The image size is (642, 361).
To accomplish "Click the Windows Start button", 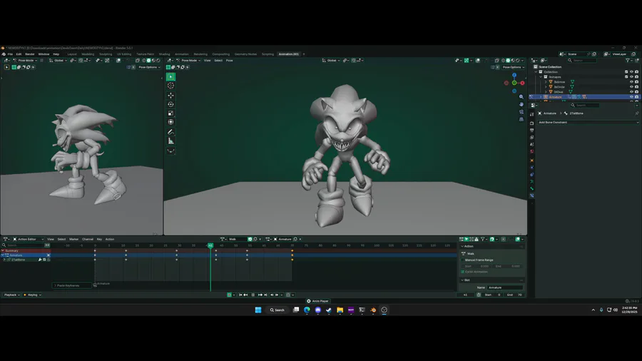I will (258, 310).
